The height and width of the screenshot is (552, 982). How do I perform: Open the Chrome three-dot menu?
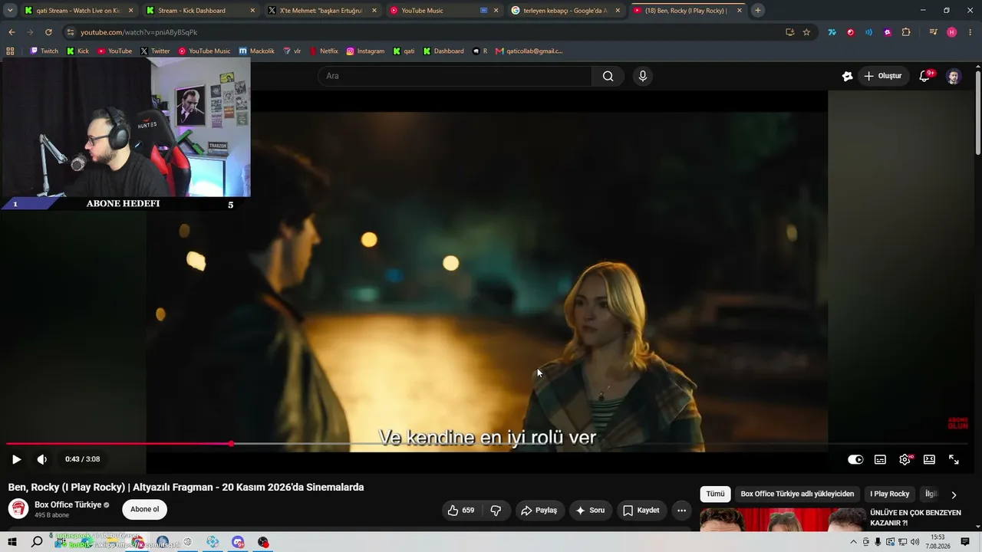tap(970, 32)
